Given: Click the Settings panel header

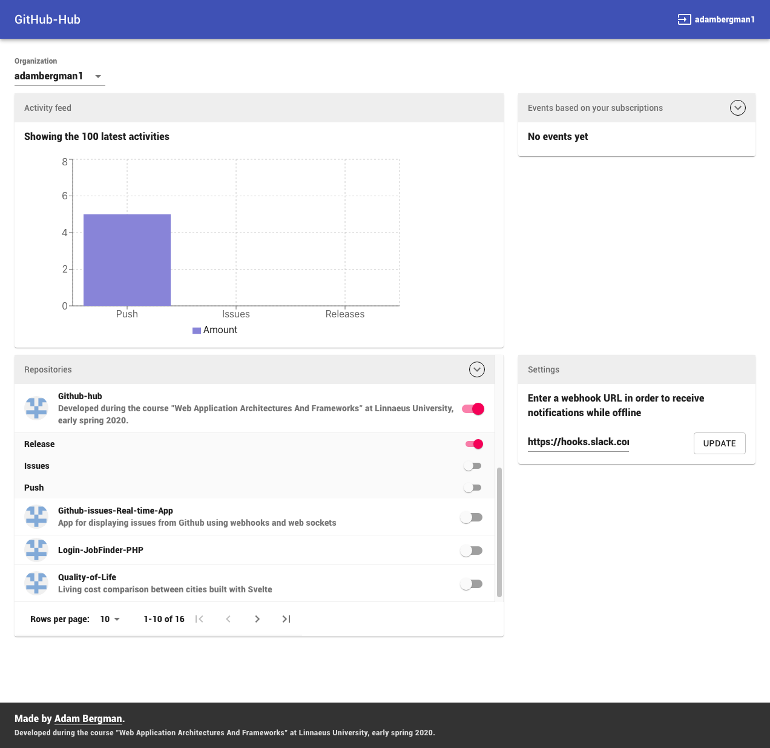Looking at the screenshot, I should 637,369.
